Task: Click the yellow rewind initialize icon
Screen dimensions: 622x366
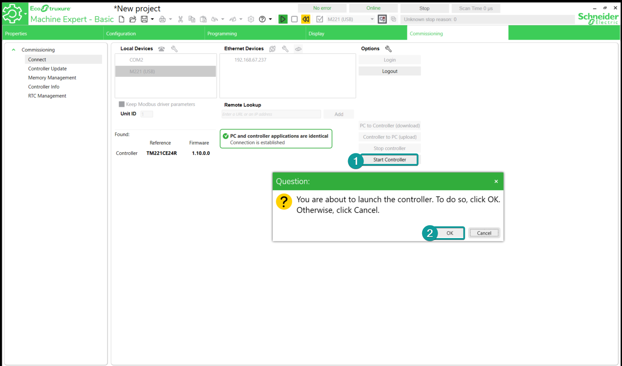Action: [306, 19]
